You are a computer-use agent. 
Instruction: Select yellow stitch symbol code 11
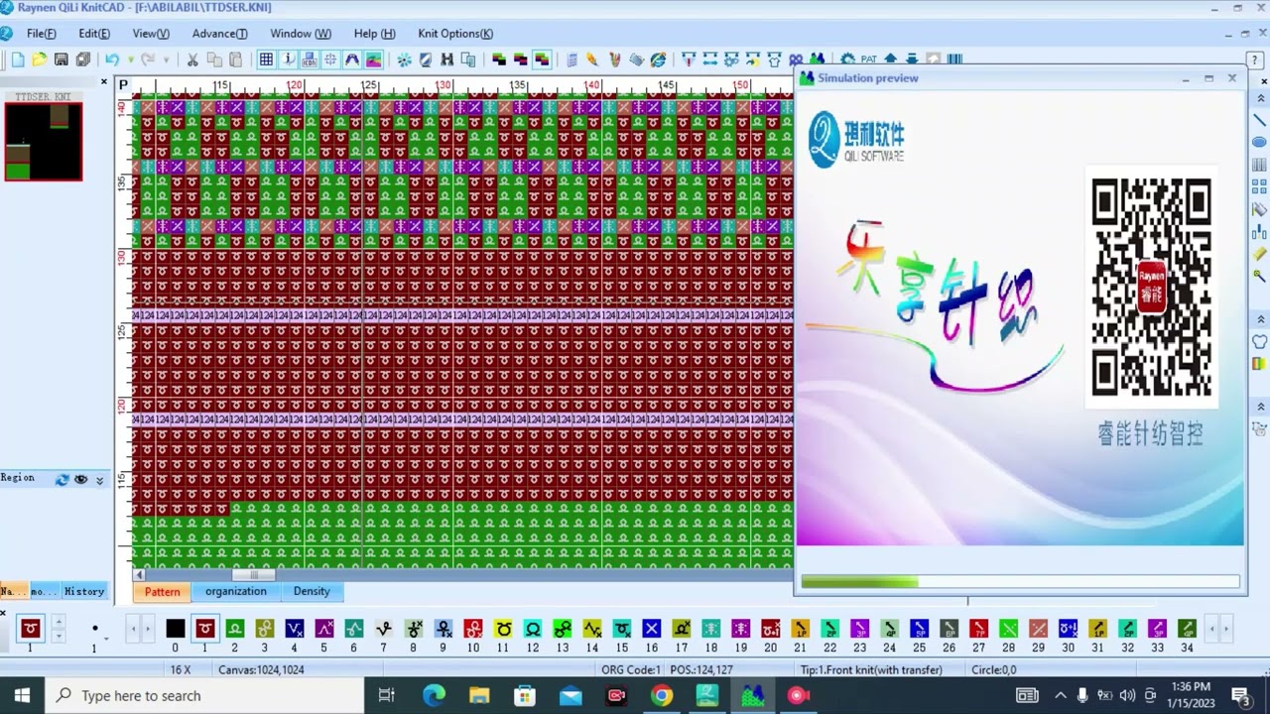(x=503, y=629)
